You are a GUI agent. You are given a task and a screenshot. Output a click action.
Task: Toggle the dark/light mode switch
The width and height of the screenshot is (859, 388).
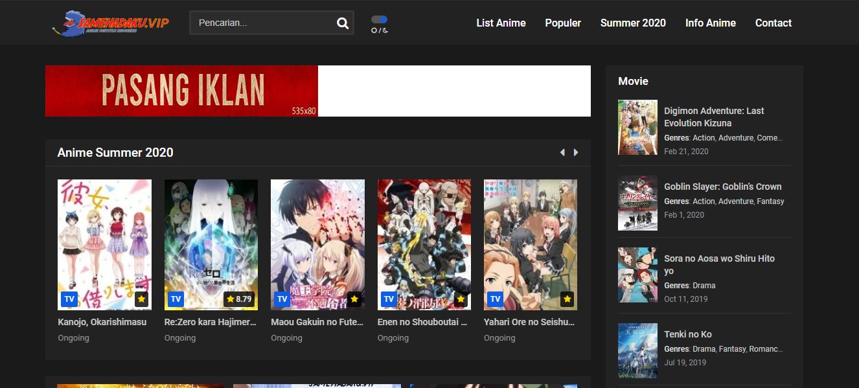380,20
